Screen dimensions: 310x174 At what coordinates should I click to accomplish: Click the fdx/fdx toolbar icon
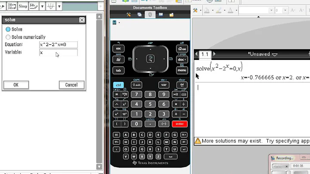(x=12, y=6)
